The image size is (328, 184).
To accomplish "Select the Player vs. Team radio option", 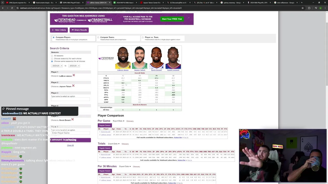I will click(x=143, y=37).
